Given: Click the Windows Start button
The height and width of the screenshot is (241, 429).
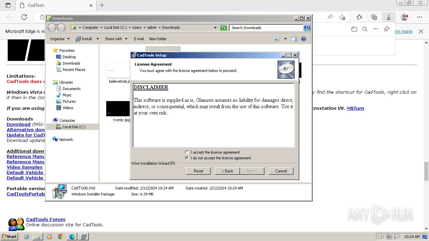Looking at the screenshot, I should point(9,237).
